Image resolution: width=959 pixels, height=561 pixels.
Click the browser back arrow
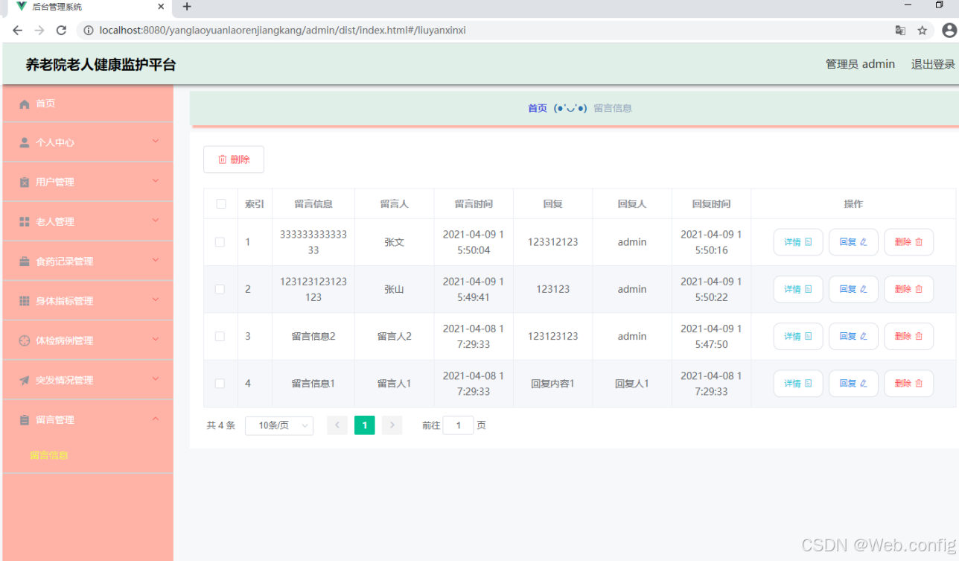pyautogui.click(x=18, y=31)
